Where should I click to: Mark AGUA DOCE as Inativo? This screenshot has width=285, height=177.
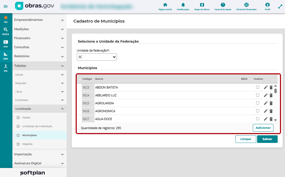258,119
